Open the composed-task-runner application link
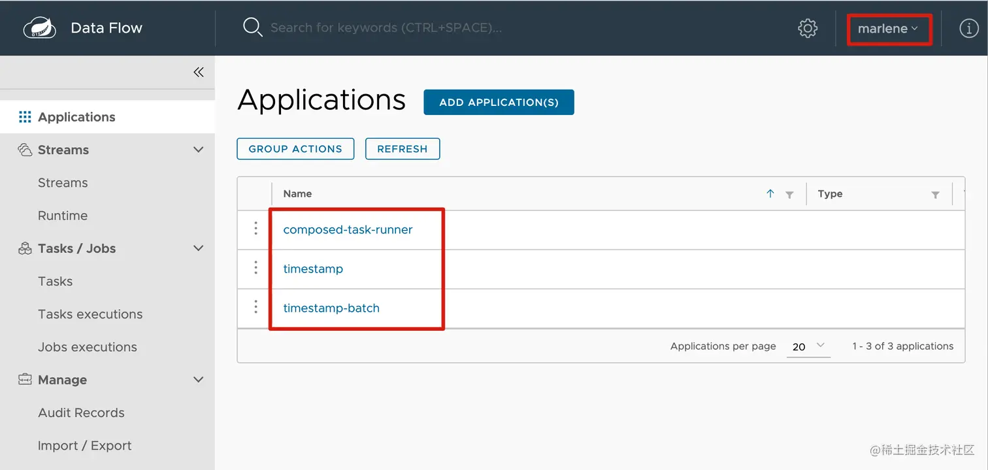988x470 pixels. pos(348,229)
